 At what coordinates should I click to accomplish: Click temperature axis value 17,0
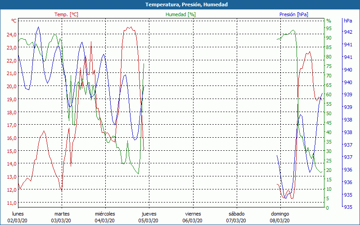click(x=11, y=125)
